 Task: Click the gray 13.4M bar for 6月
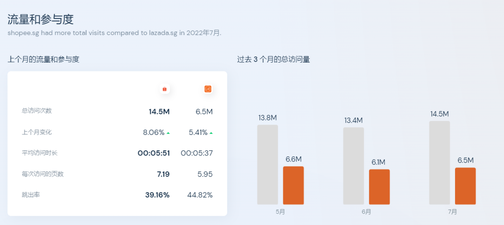354,166
